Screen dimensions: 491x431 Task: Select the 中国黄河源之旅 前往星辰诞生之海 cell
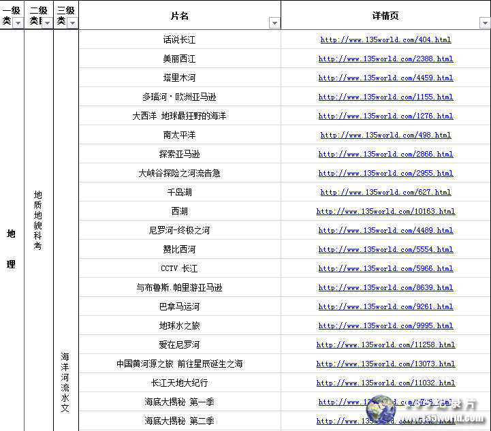180,364
